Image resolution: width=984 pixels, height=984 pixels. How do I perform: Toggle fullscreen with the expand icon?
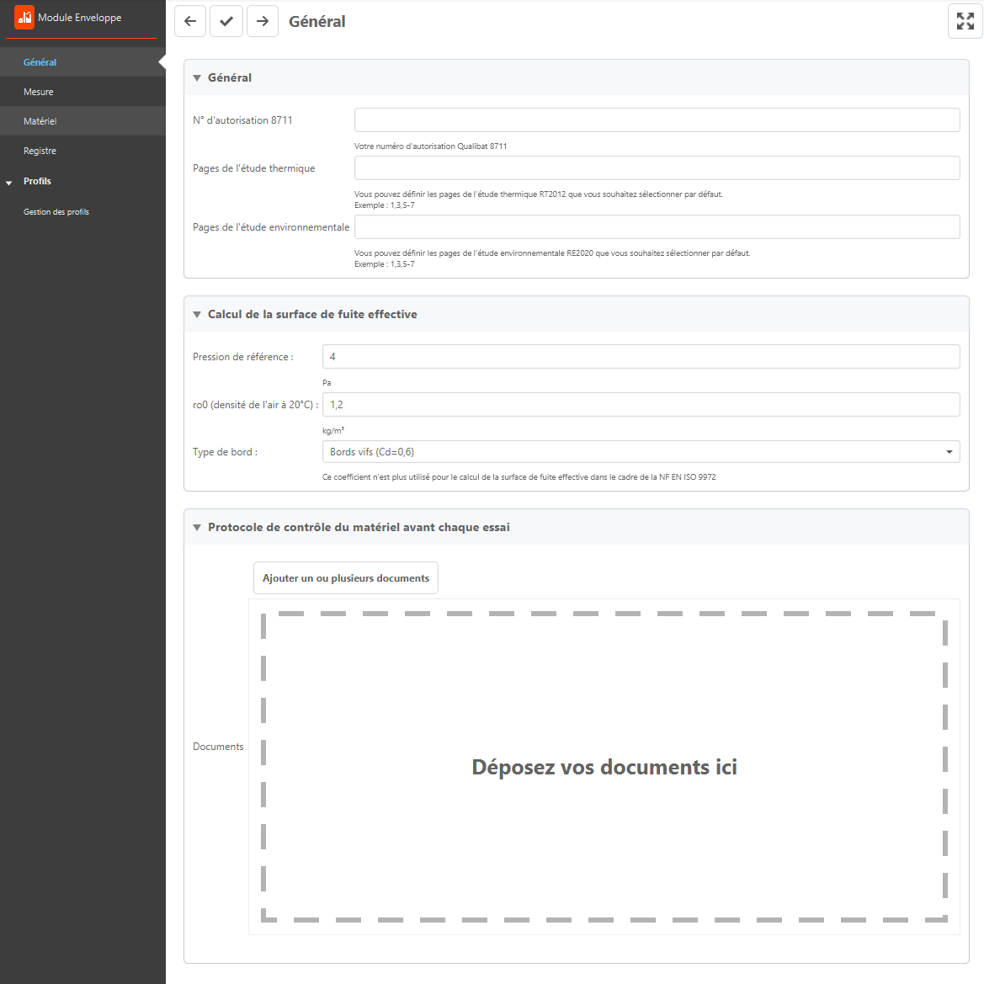965,21
